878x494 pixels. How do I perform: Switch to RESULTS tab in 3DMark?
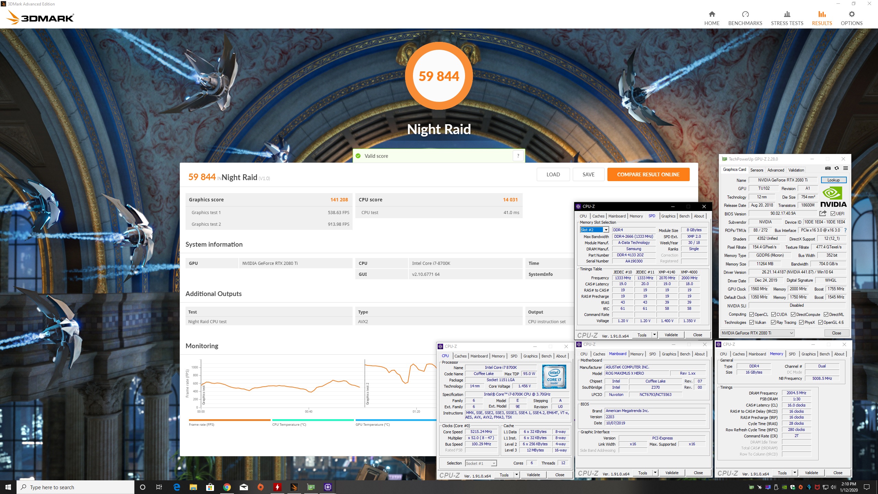point(822,19)
